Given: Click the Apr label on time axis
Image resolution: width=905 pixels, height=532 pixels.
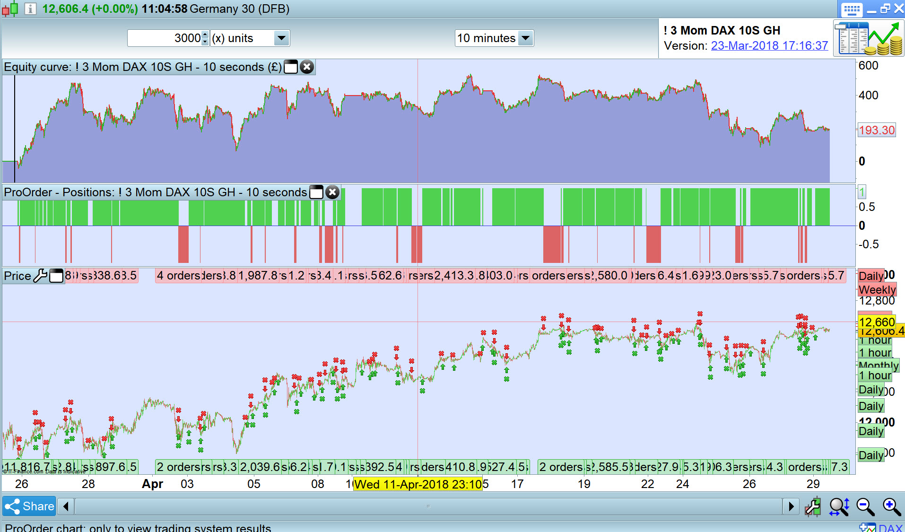Looking at the screenshot, I should pos(153,484).
